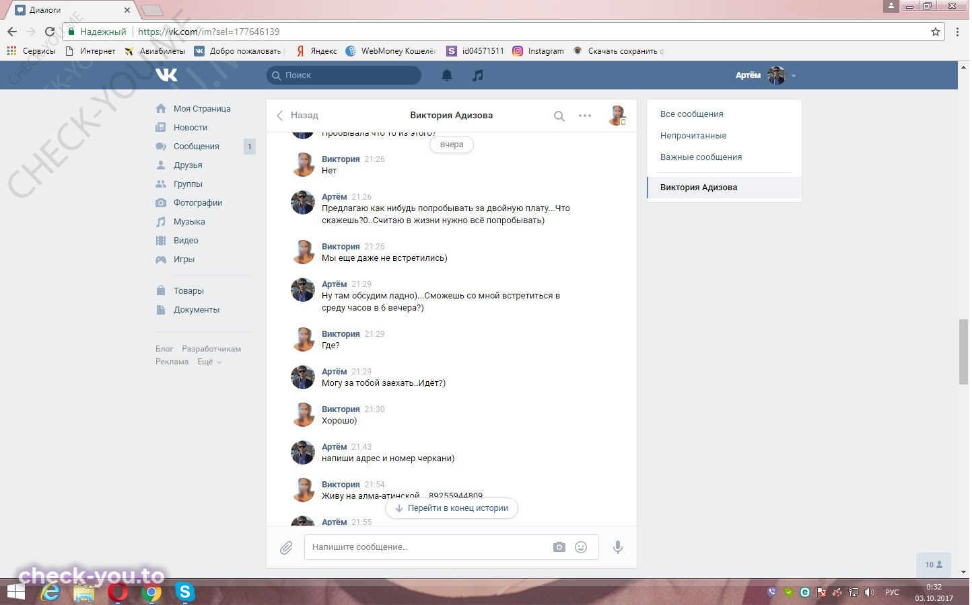
Task: Click Перейти в конец истории button
Action: click(x=452, y=508)
